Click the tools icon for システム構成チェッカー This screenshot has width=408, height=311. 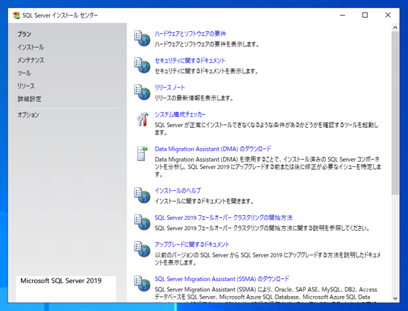[142, 120]
